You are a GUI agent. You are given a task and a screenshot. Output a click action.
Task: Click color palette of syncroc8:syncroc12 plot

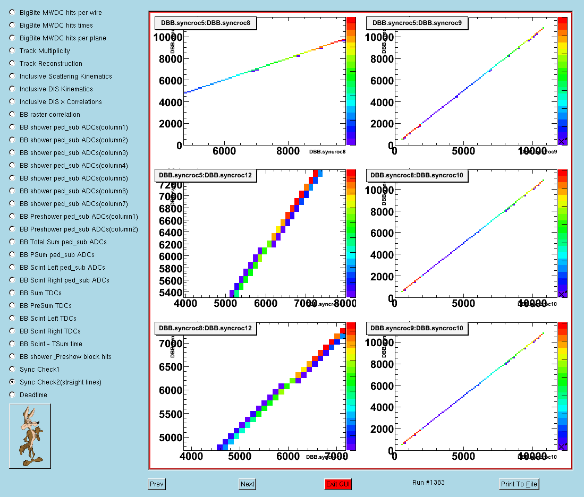click(x=351, y=387)
